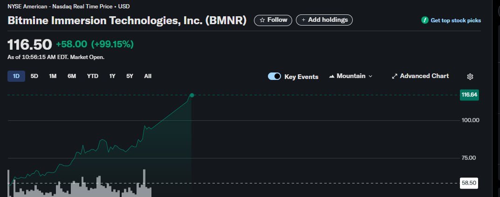Screen dimensions: 500x197
Task: Follow the BMNR stock
Action: (273, 20)
